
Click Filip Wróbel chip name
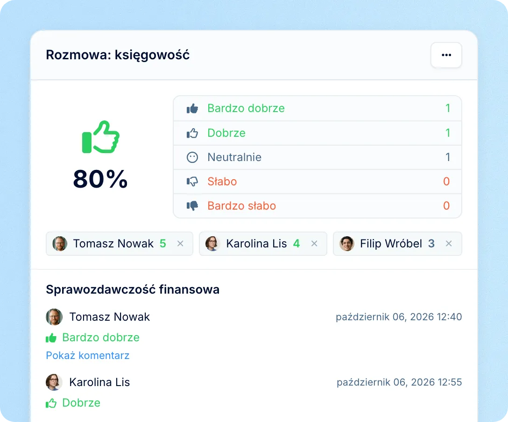(391, 244)
